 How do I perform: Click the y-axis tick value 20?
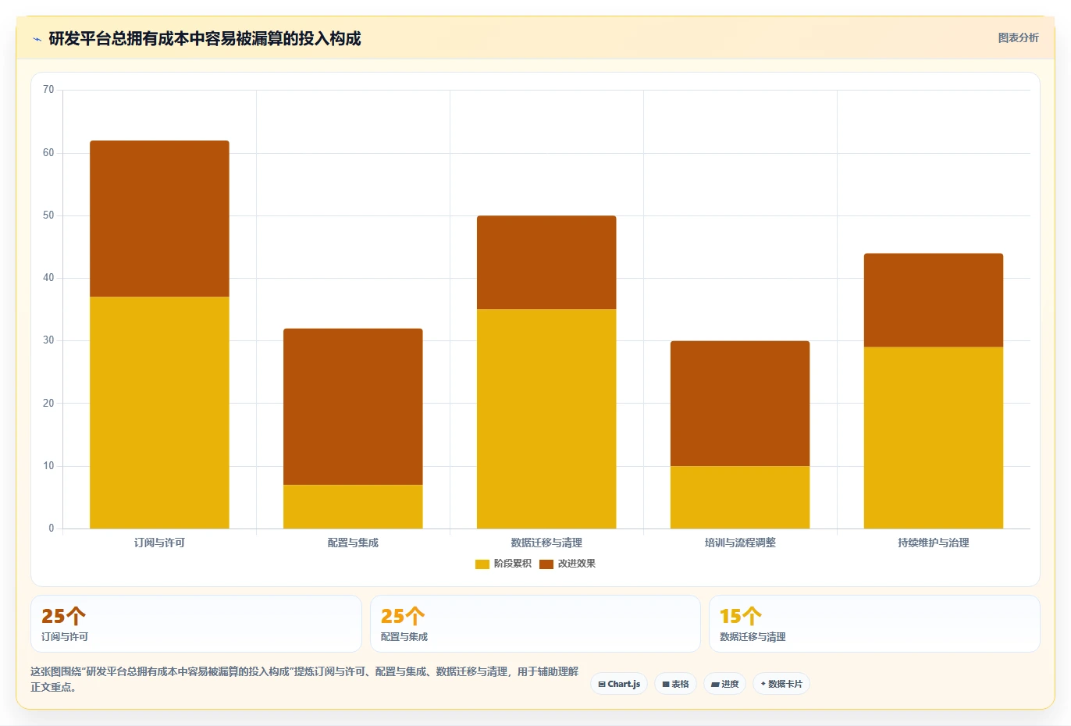48,404
